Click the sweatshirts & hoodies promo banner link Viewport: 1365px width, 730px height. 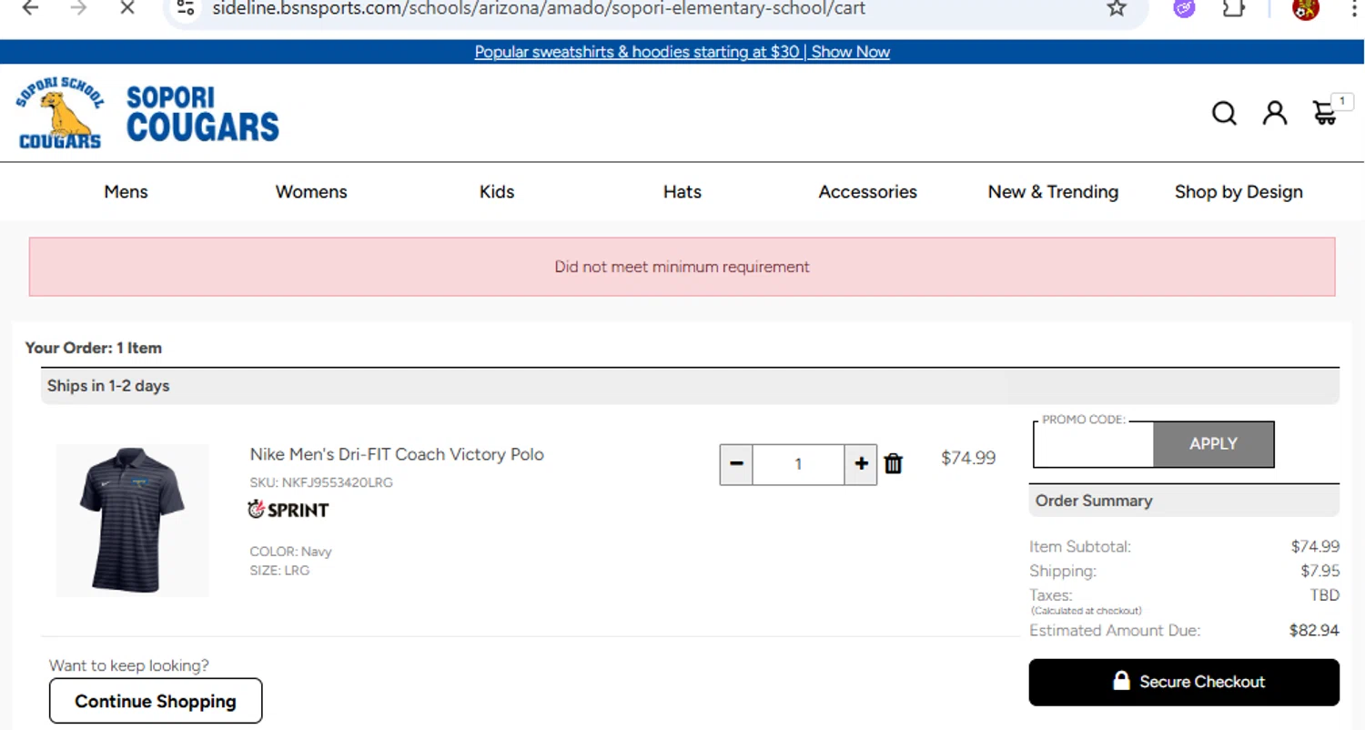pyautogui.click(x=682, y=52)
